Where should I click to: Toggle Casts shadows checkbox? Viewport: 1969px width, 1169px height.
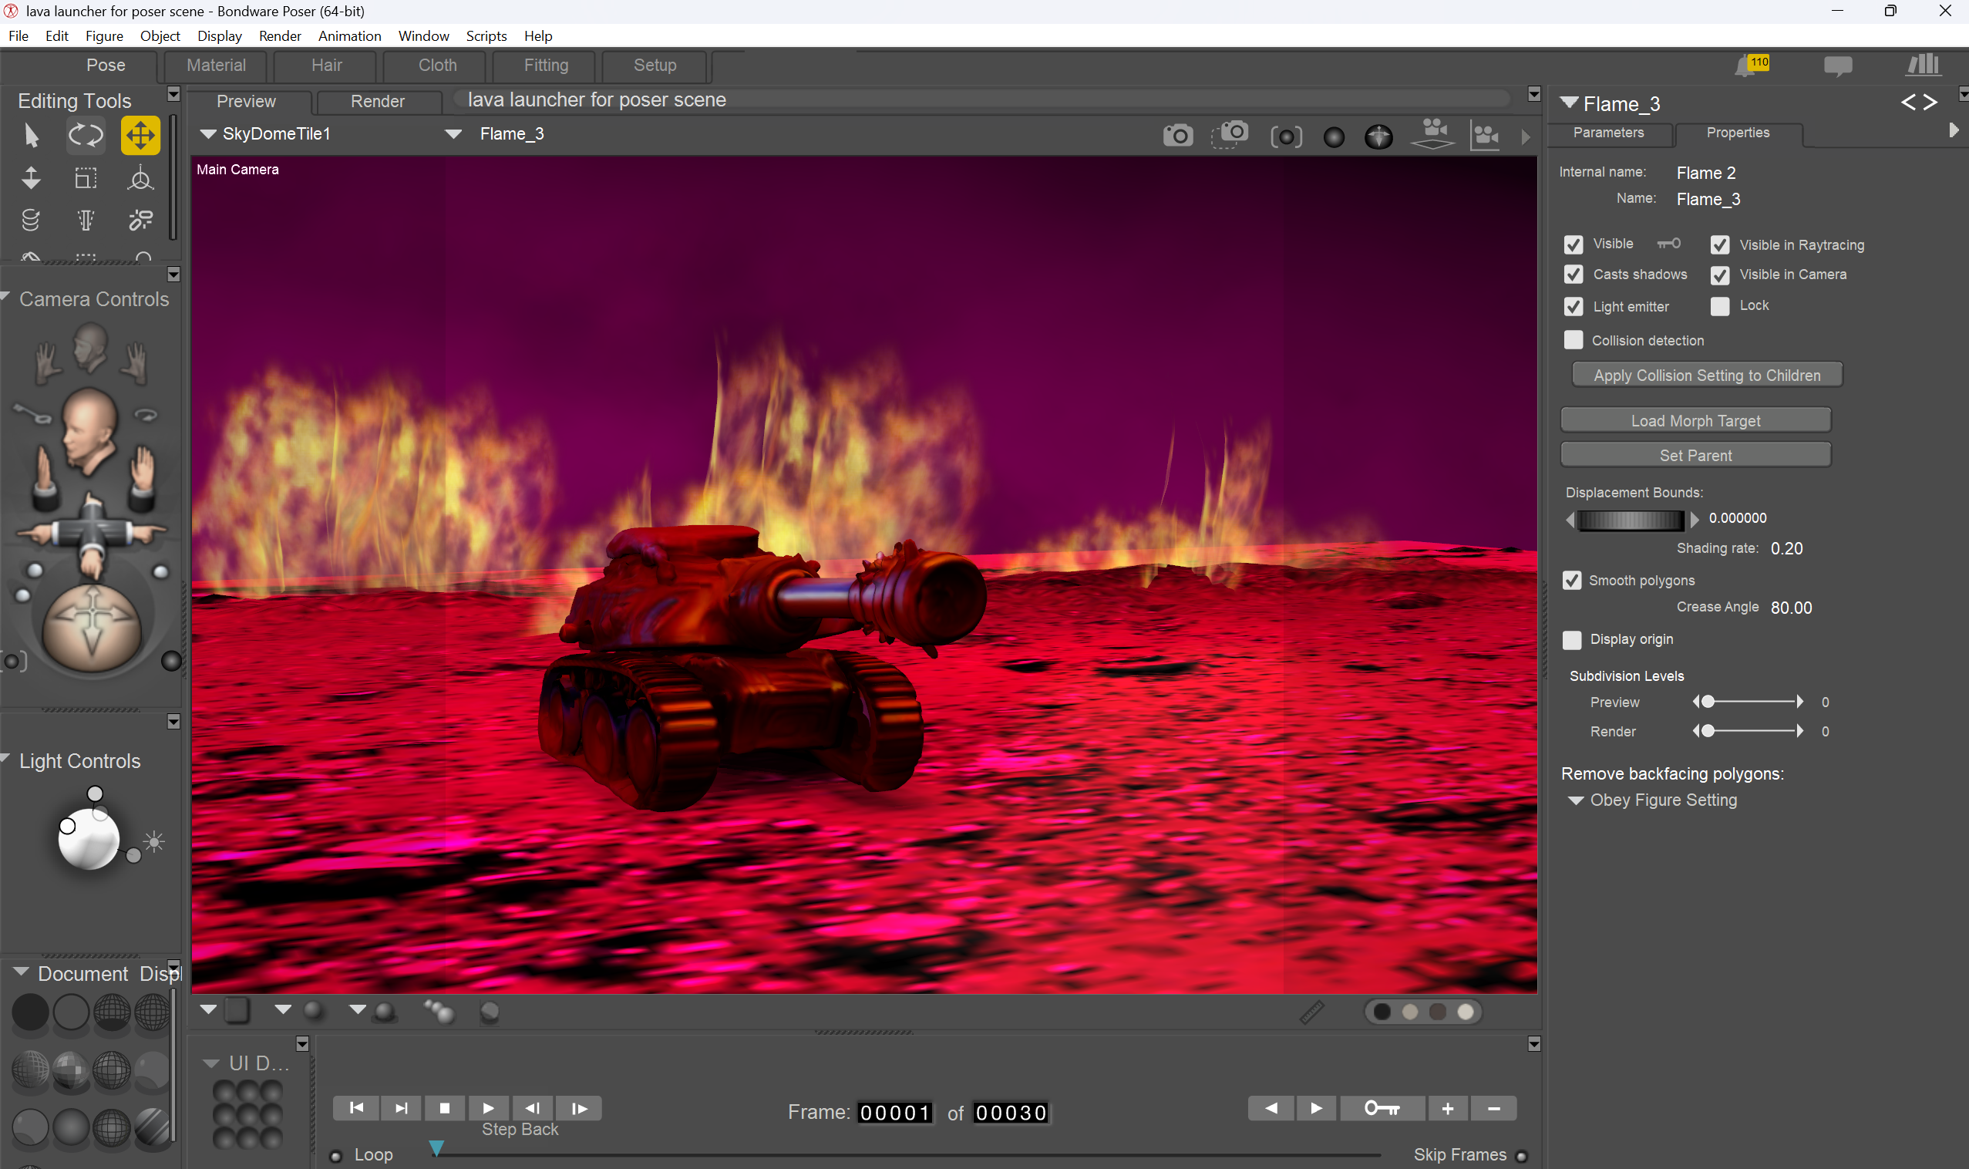coord(1573,275)
